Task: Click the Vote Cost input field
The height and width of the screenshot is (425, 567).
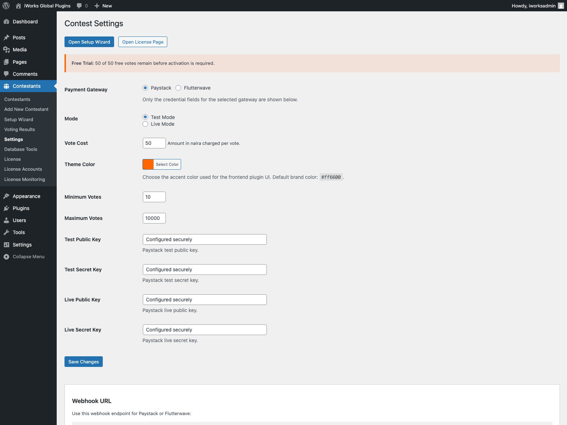Action: 154,143
